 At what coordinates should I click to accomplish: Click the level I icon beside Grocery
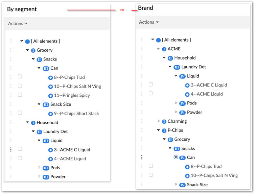(33, 51)
